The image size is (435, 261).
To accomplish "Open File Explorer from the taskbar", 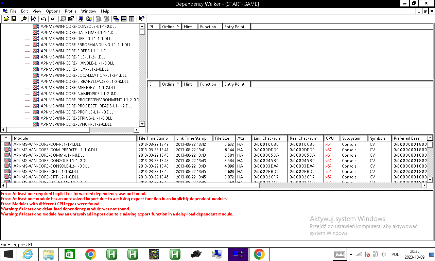I will coord(49,254).
